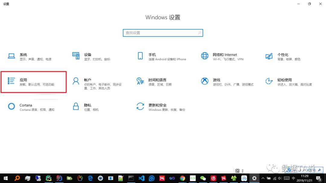The width and height of the screenshot is (326, 183).
Task: Click into the 查找设置 search field
Action: click(x=163, y=33)
